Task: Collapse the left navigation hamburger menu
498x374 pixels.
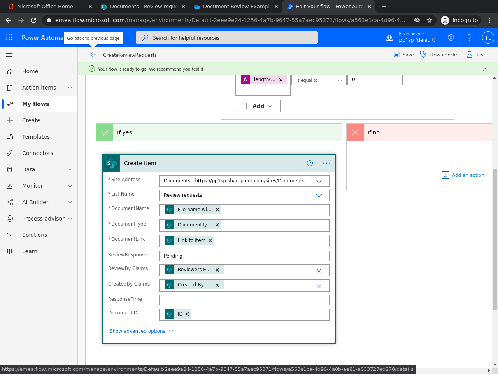Action: pyautogui.click(x=10, y=55)
